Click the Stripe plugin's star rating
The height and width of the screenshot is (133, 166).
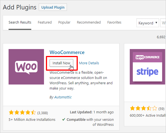pos(143,108)
